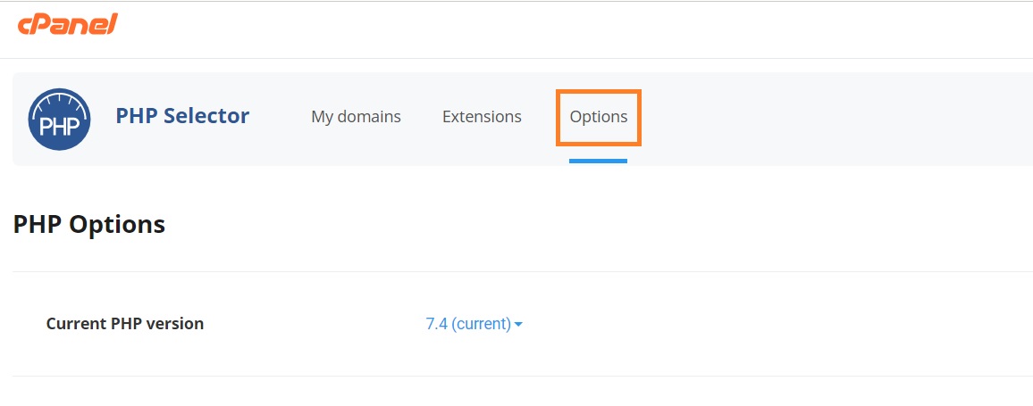
Task: Click the 7.4 version number text
Action: coord(436,324)
